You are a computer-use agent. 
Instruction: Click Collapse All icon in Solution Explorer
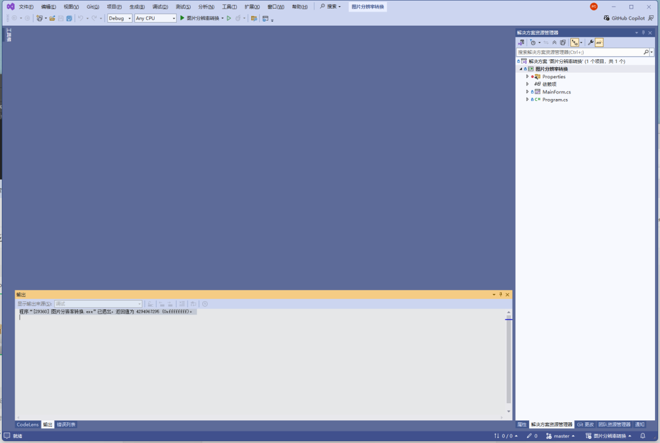pos(554,43)
